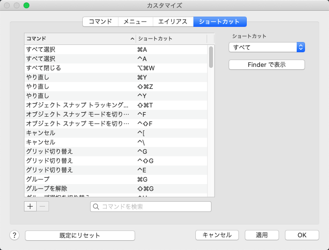329x250 pixels.
Task: Switch to the メニュー tab
Action: tap(135, 22)
